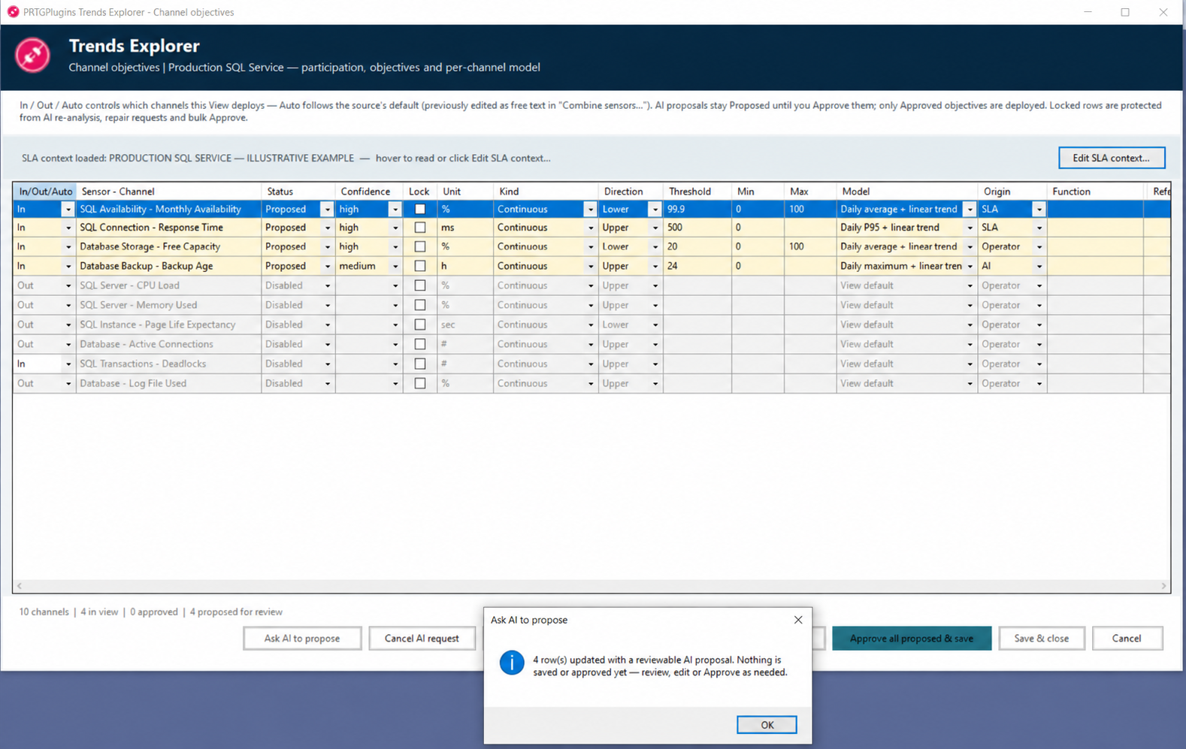The width and height of the screenshot is (1186, 749).
Task: Open Origin dropdown for SQL Availability row
Action: 1039,210
